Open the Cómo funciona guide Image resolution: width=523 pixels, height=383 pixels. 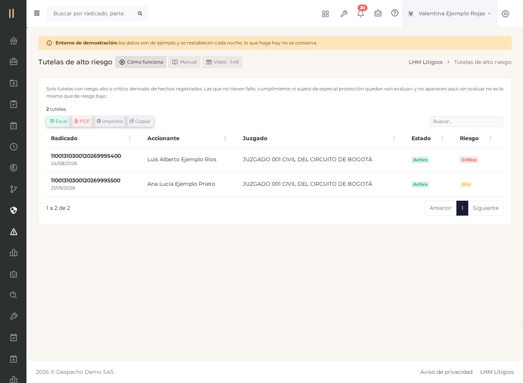pyautogui.click(x=141, y=62)
